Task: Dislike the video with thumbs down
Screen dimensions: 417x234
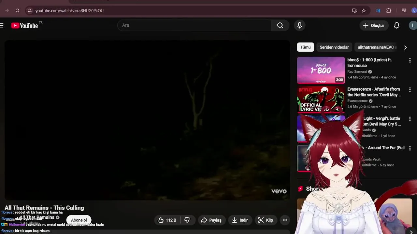Action: click(x=187, y=220)
